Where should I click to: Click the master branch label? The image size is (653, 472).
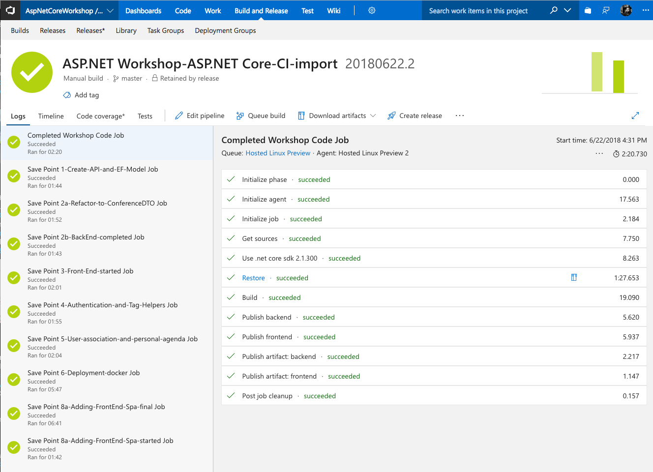click(x=131, y=78)
